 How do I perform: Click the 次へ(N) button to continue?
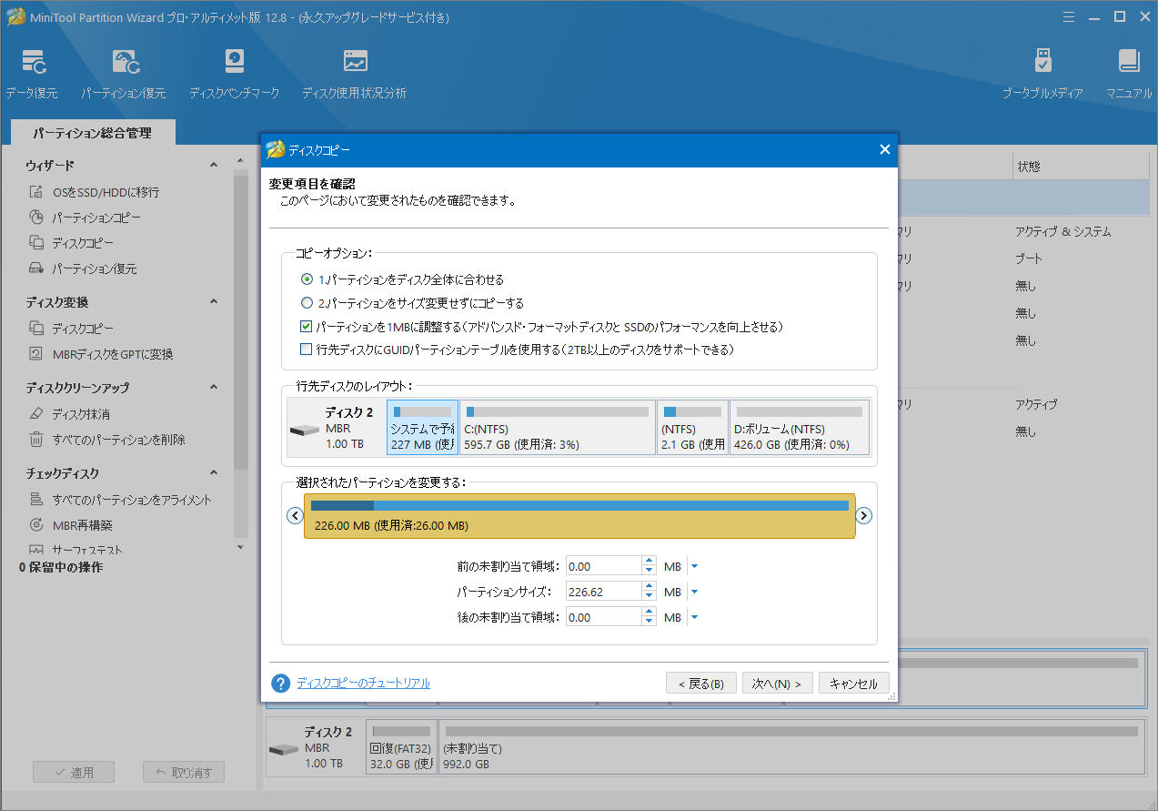pos(777,683)
